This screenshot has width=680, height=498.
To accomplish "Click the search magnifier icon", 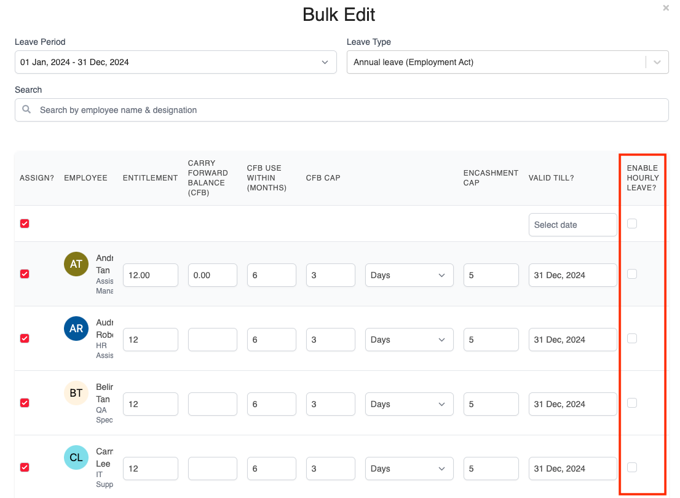I will [26, 109].
